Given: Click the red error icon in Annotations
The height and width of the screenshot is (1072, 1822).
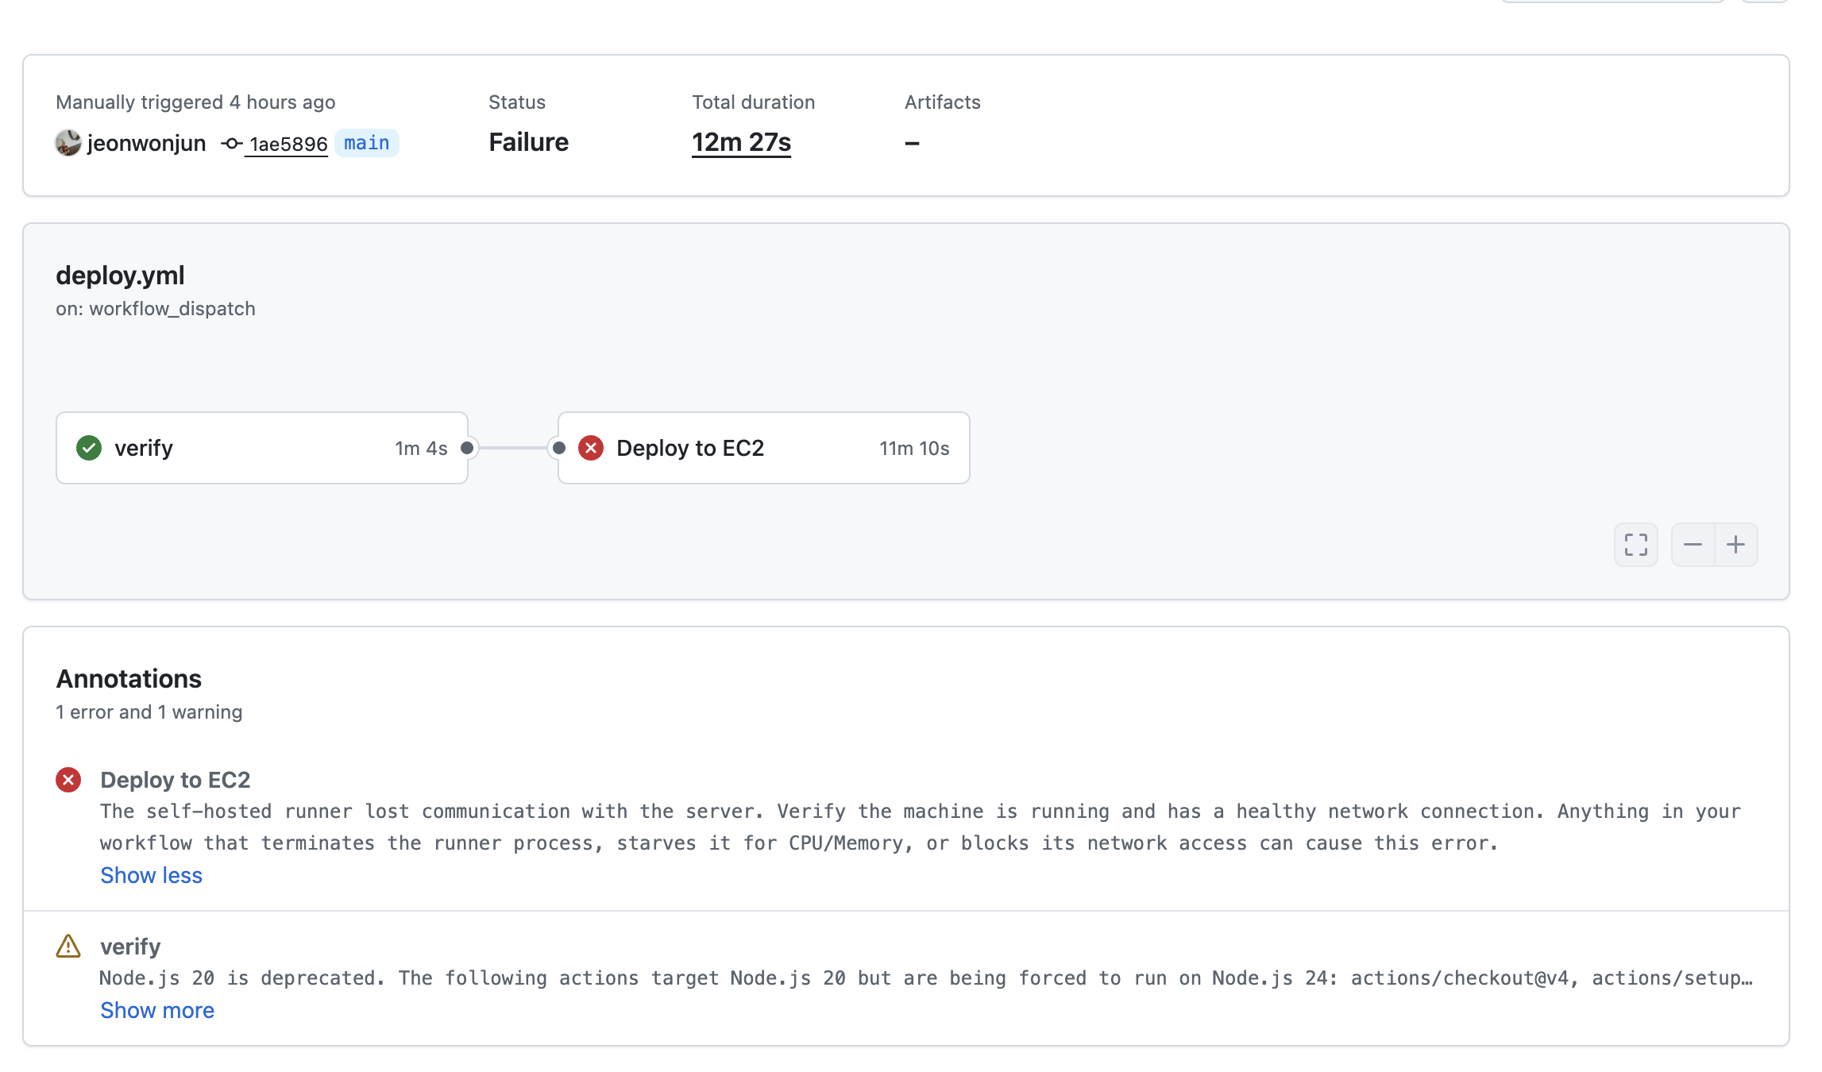Looking at the screenshot, I should coord(68,780).
